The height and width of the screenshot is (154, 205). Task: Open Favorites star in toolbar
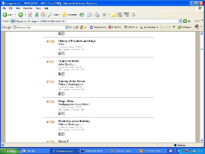coord(65,15)
